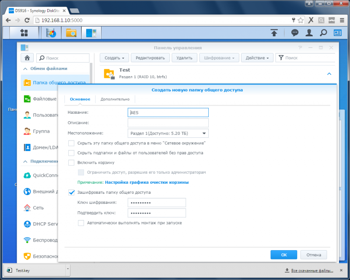Viewport: 350px width, 280px height.
Task: Open File Station from the taskbar
Action: tap(71, 33)
